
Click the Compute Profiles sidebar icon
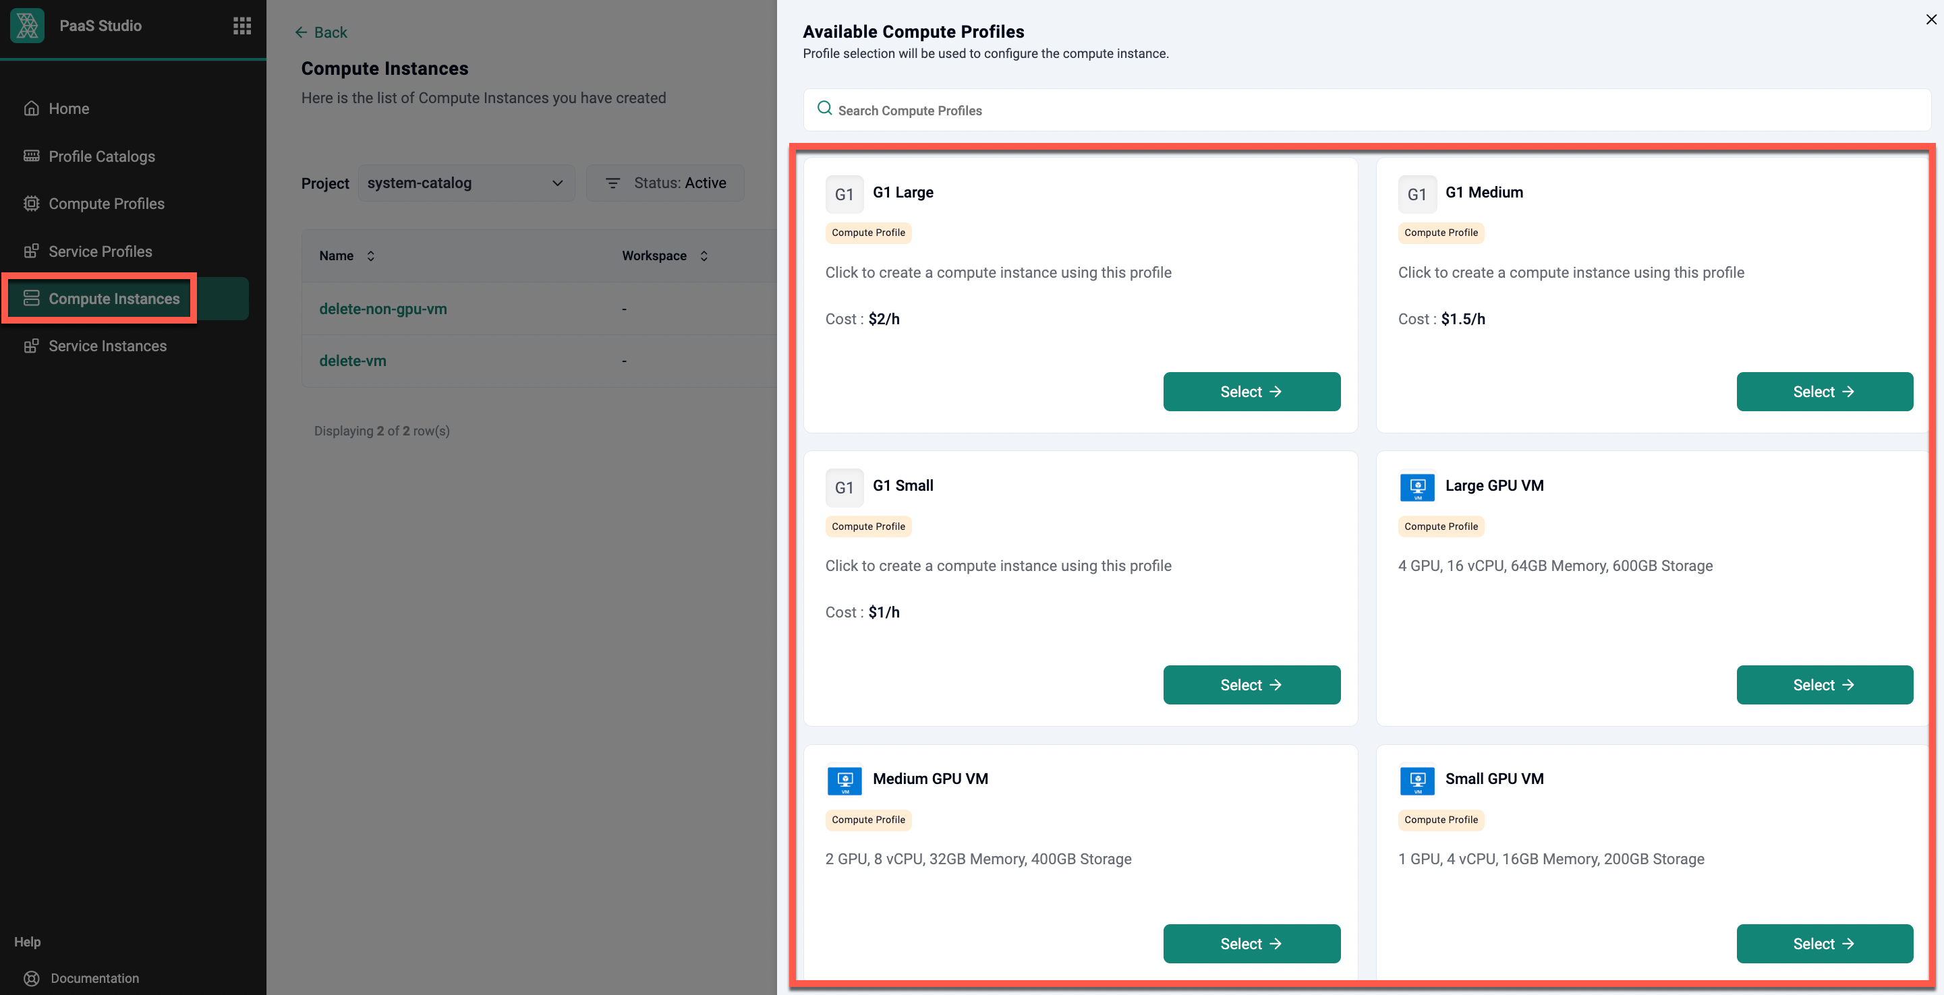31,204
